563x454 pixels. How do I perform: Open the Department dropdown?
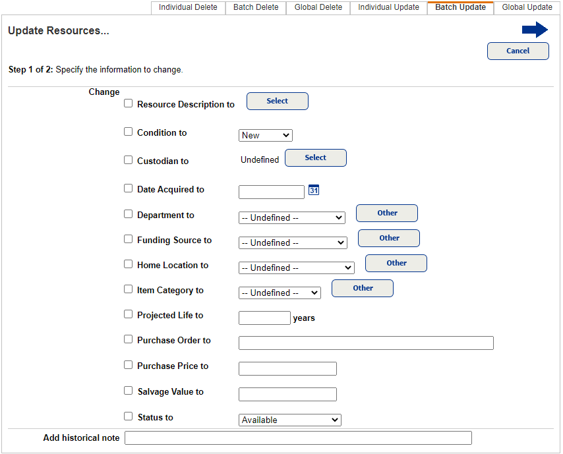click(x=292, y=217)
